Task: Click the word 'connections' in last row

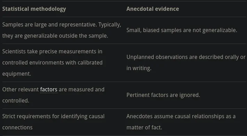Action: pyautogui.click(x=17, y=128)
